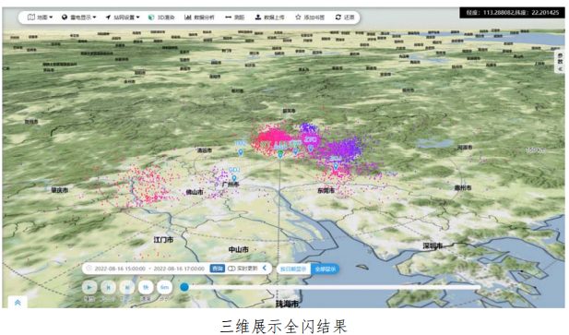Toggle the 实时更新 real-time update switch

tap(231, 269)
